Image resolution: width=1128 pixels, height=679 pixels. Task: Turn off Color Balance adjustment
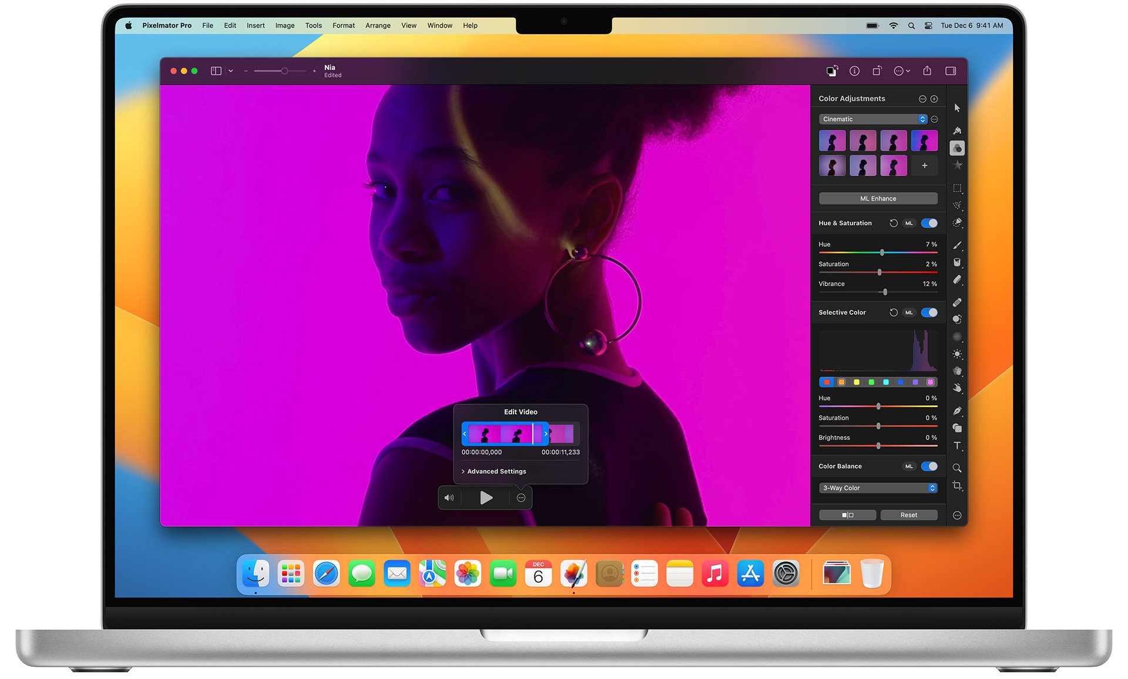coord(929,466)
